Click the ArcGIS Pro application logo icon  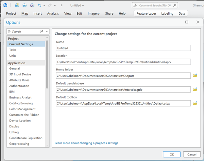(x=5, y=5)
